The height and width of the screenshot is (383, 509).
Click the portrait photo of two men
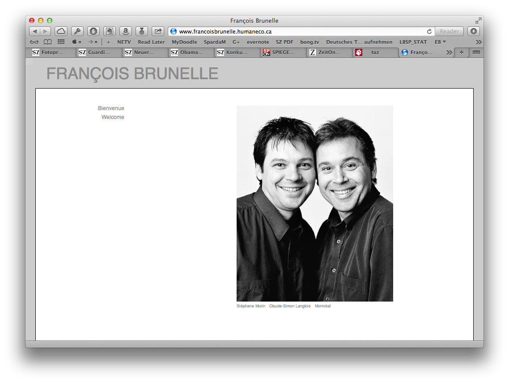(314, 204)
